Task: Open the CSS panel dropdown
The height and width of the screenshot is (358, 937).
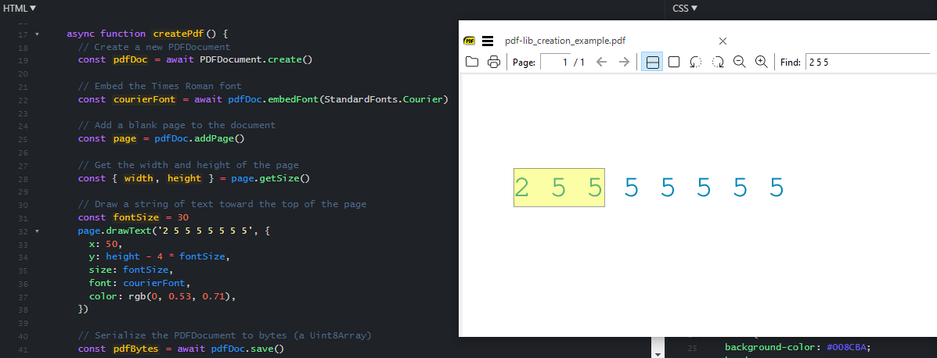Action: click(686, 8)
